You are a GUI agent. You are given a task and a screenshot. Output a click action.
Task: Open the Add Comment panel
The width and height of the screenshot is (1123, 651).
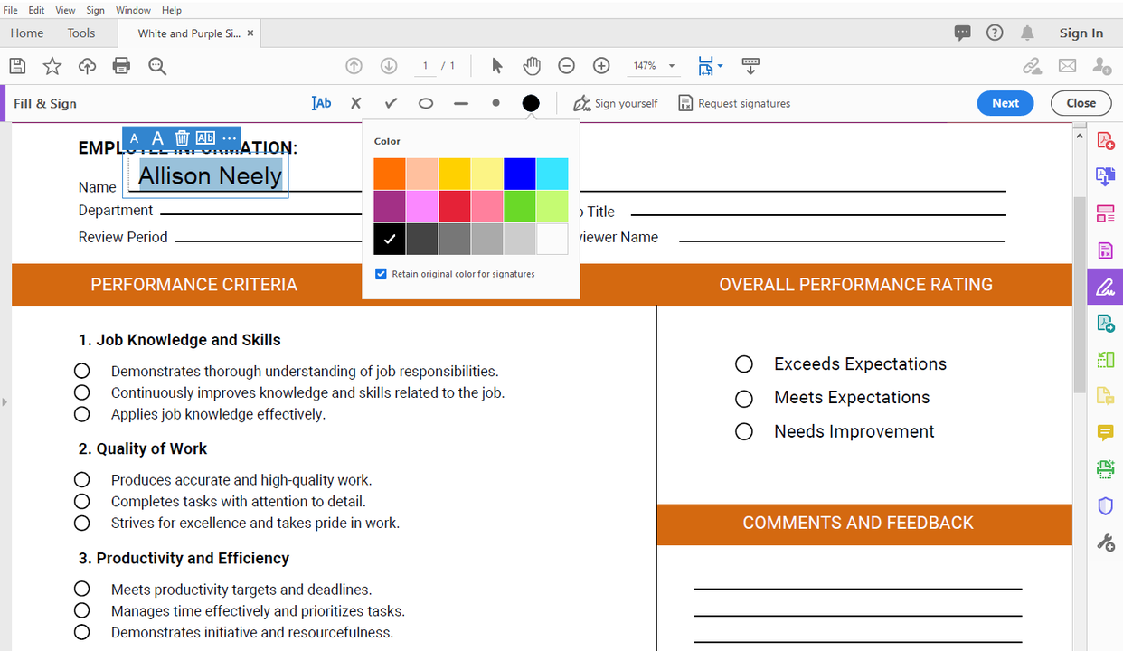[x=1105, y=433]
